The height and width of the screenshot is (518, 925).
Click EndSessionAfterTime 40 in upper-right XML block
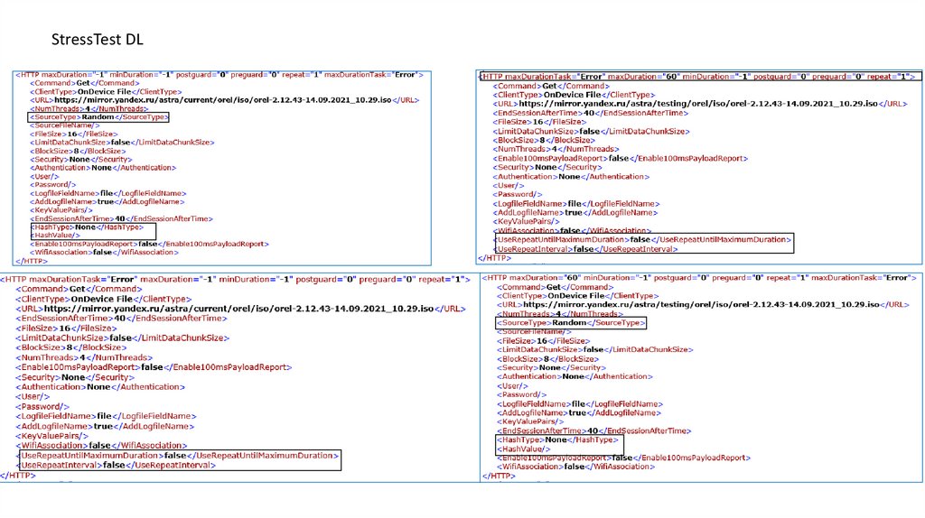[591, 113]
